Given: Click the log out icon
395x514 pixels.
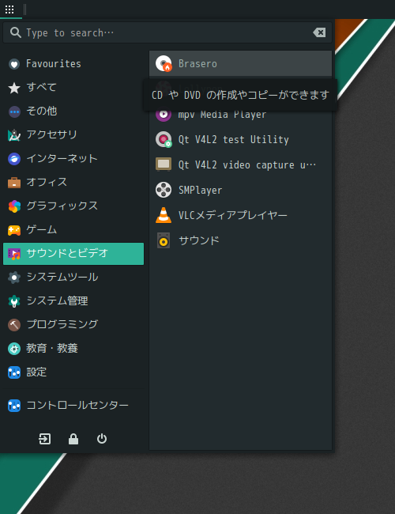Looking at the screenshot, I should 44,439.
